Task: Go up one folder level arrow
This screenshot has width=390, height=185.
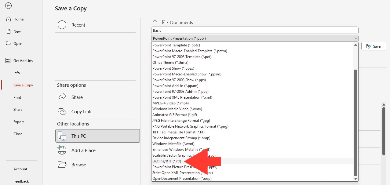Action: (x=155, y=22)
